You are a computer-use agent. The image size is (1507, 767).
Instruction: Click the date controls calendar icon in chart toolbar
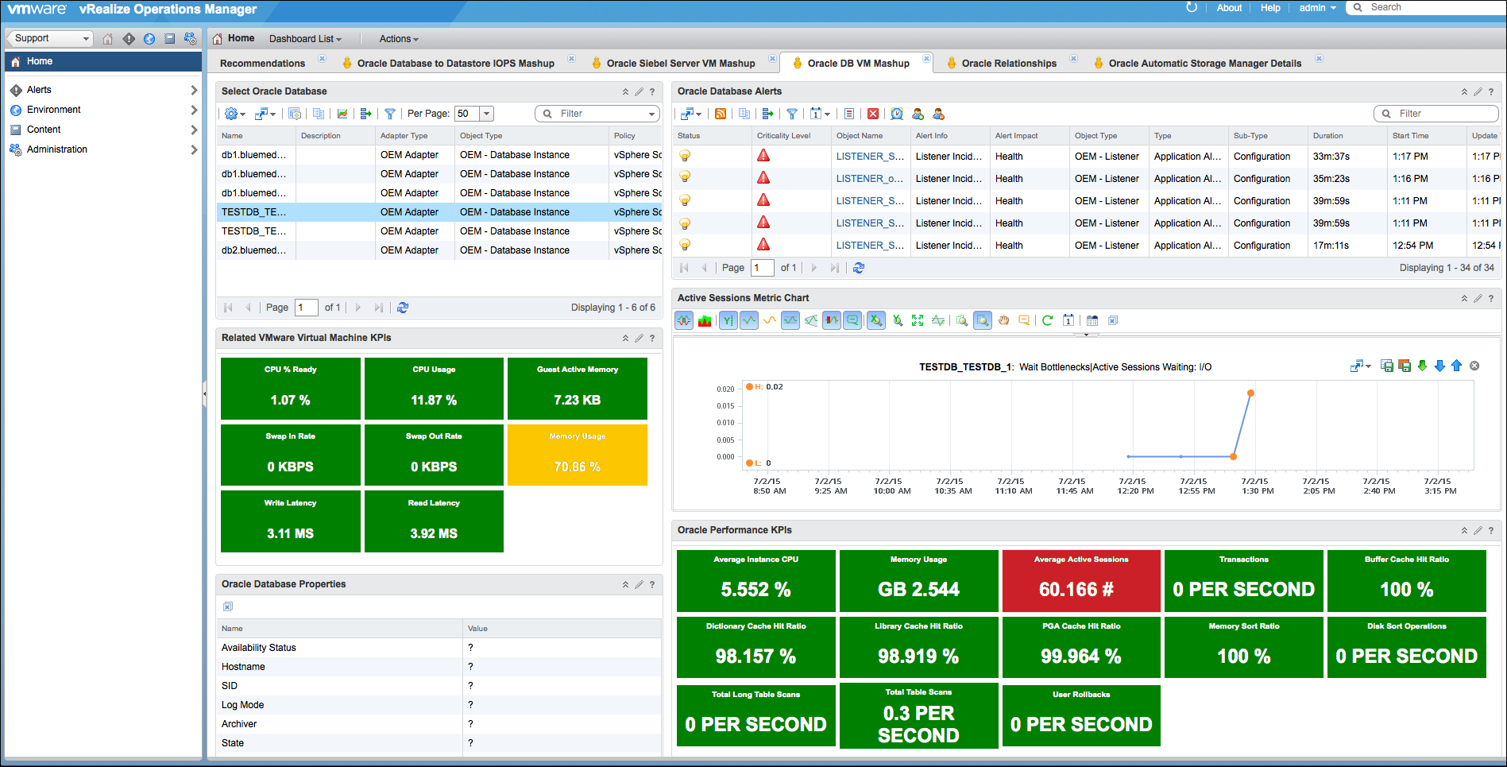tap(1068, 320)
